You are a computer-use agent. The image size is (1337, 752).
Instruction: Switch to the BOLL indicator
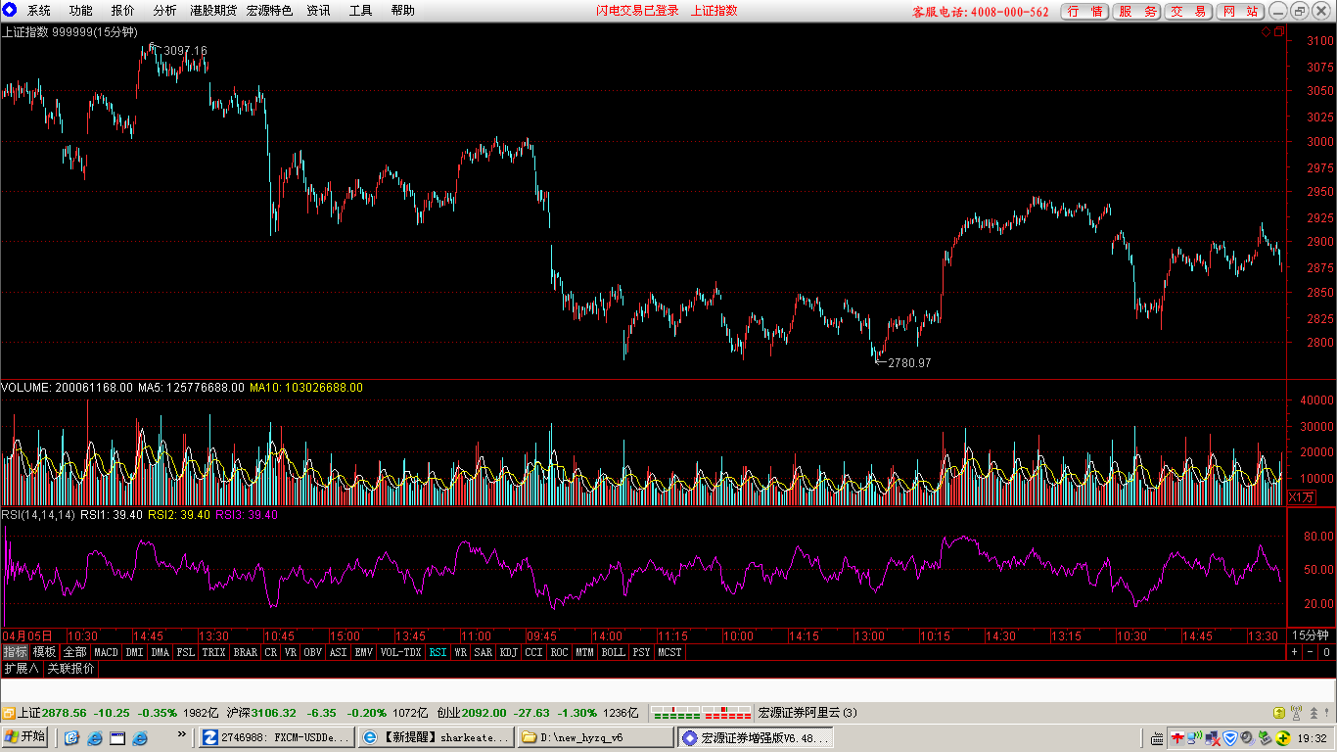613,652
